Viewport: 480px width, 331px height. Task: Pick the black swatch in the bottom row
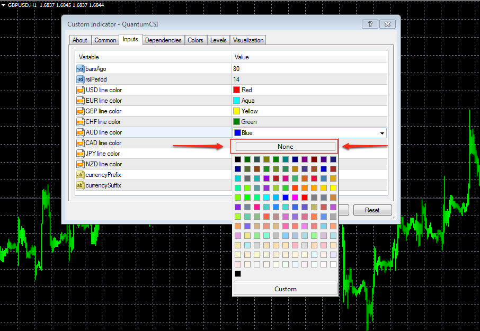click(238, 274)
